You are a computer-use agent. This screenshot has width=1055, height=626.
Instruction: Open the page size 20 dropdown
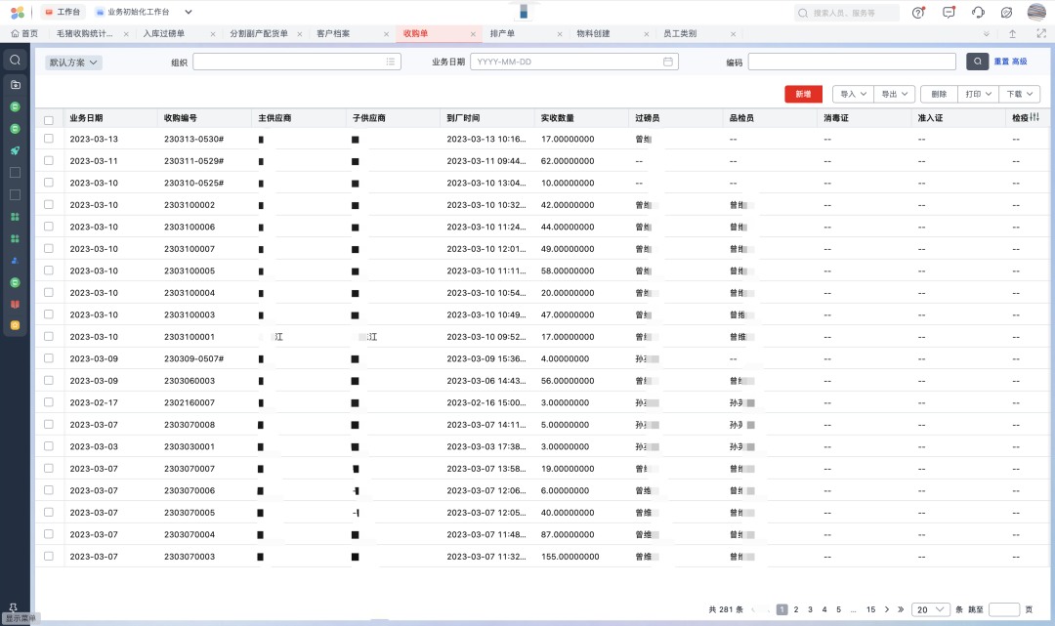pyautogui.click(x=931, y=609)
